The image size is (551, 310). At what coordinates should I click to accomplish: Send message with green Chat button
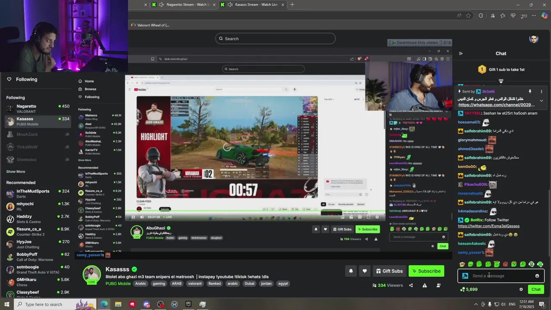[x=536, y=289]
